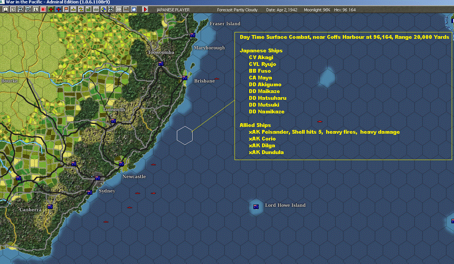454x264 pixels.
Task: Click the 'BB Fuso' entry
Action: [x=260, y=71]
